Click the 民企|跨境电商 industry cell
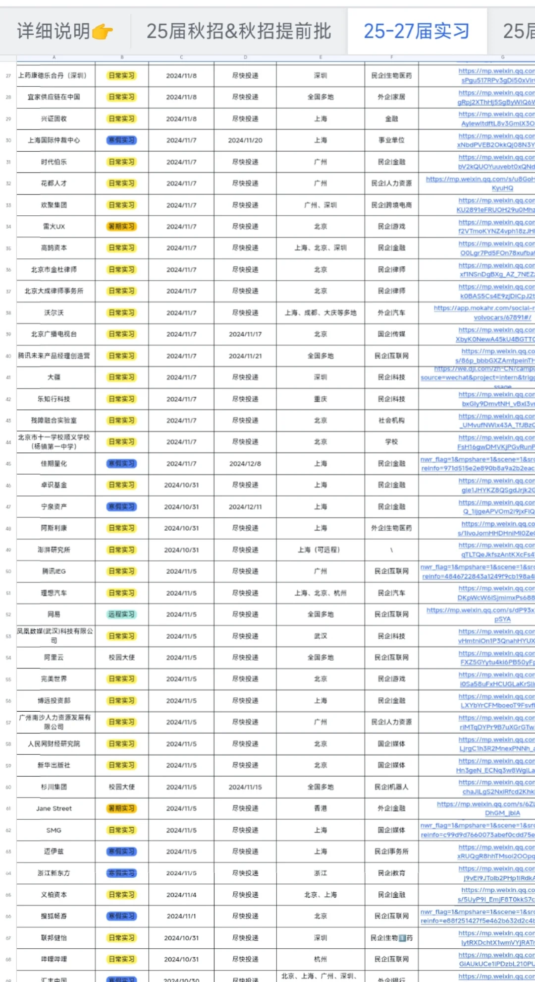Image resolution: width=535 pixels, height=982 pixels. [x=392, y=205]
